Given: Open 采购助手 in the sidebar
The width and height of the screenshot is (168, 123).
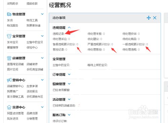Looking at the screenshot, I should [12, 4].
